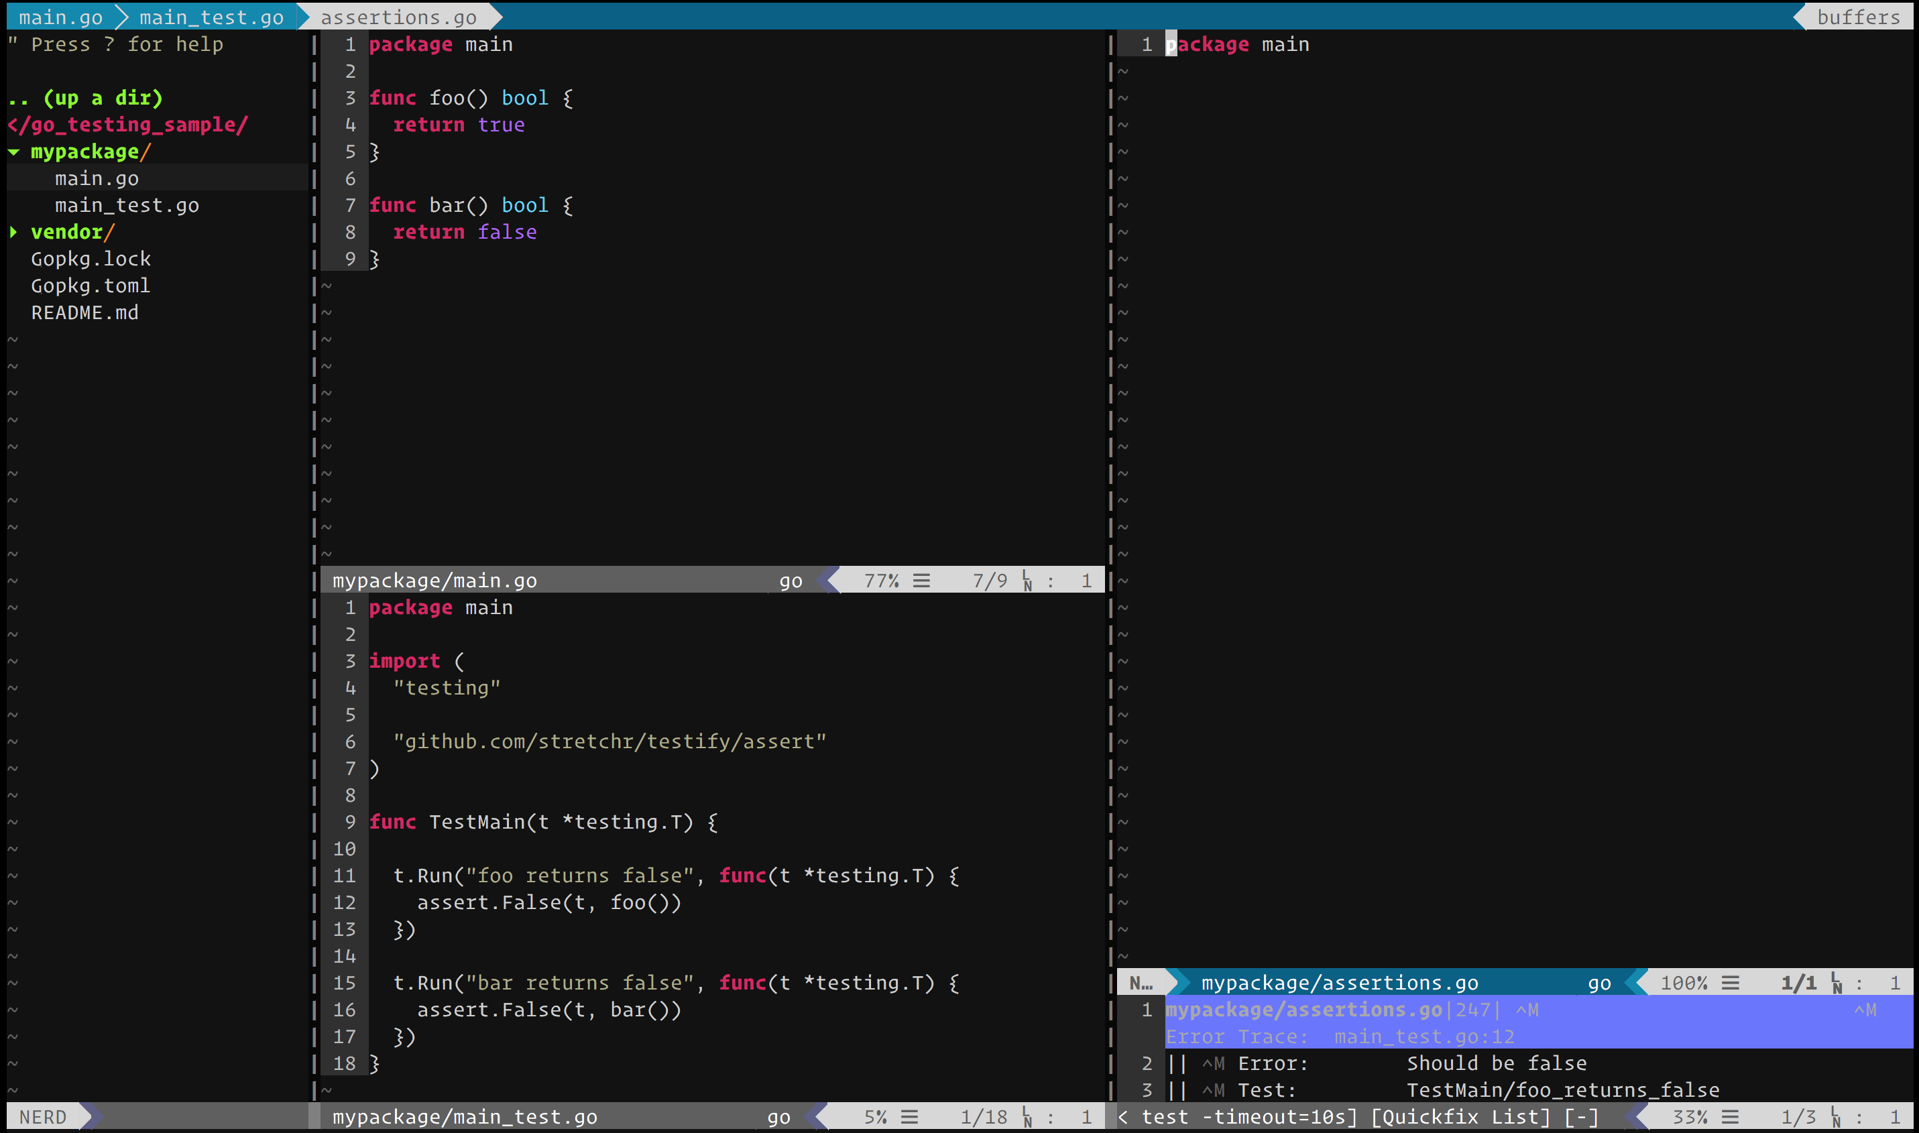Select quickfix entry mypackage/assertions.go|247|
Viewport: 1919px width, 1133px height.
click(1332, 1010)
